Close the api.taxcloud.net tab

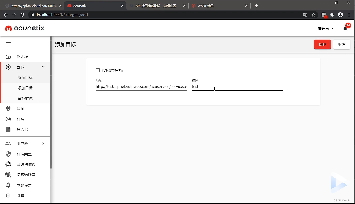[60, 6]
